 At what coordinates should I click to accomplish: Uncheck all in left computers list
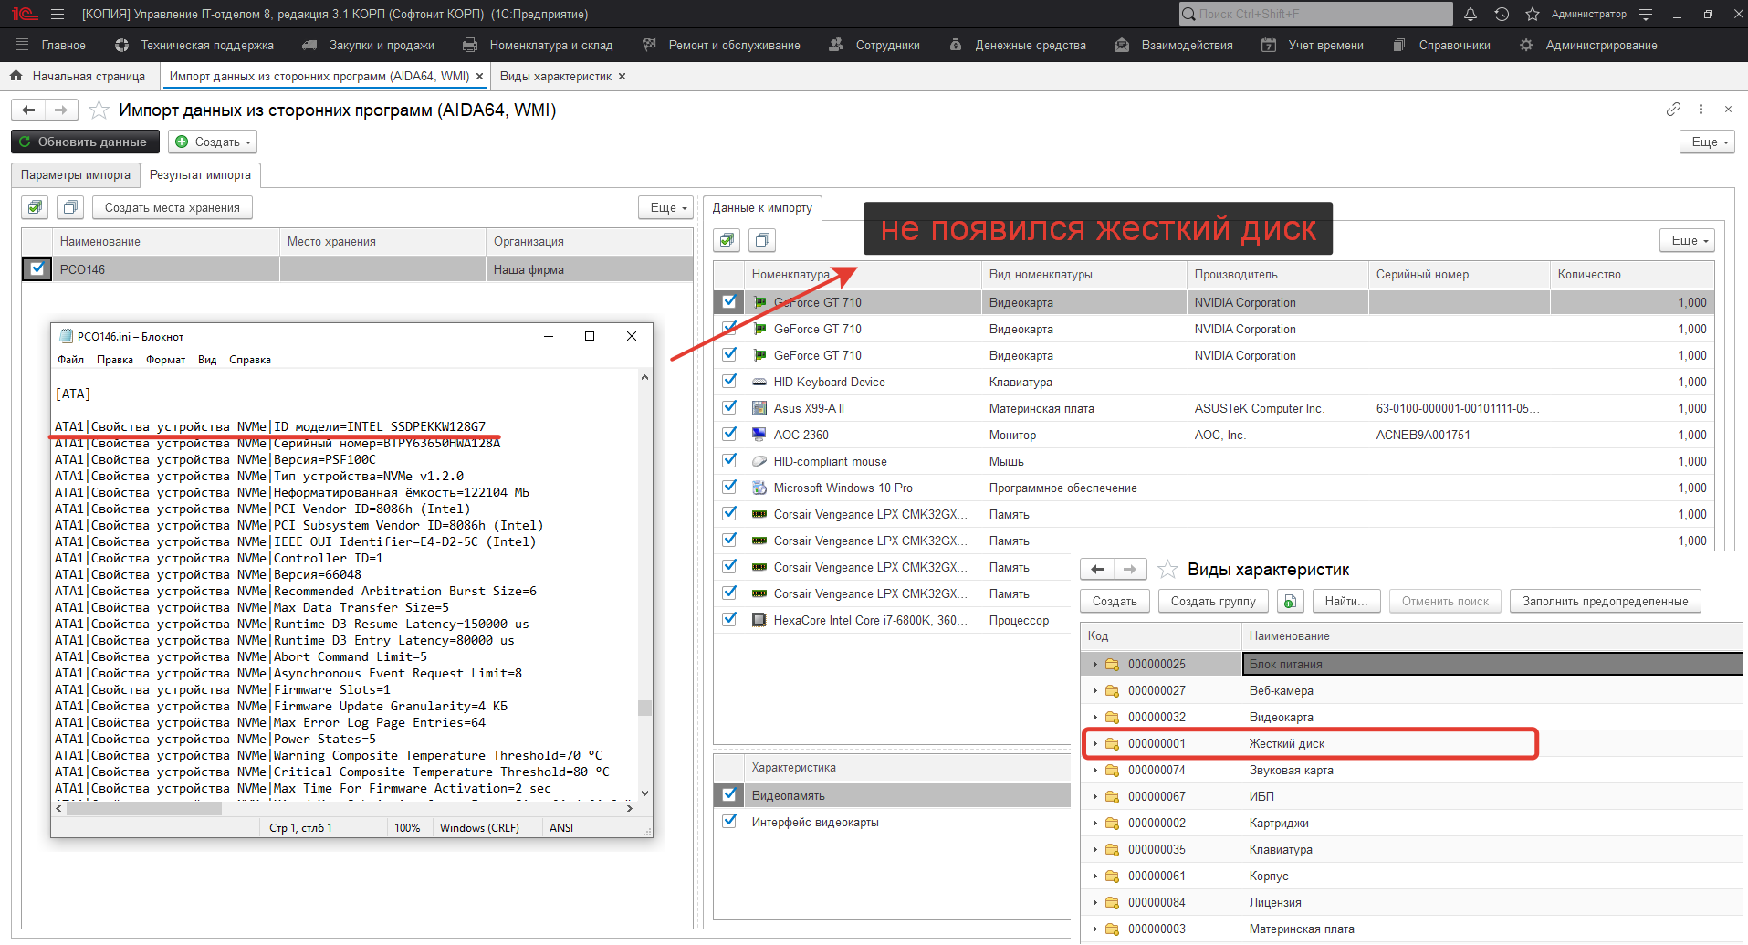[x=70, y=207]
